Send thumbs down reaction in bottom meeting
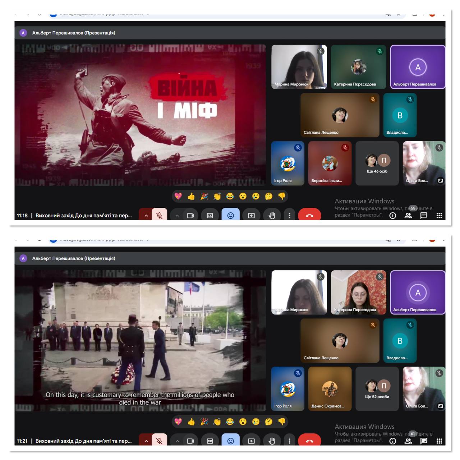This screenshot has width=460, height=460. point(282,422)
